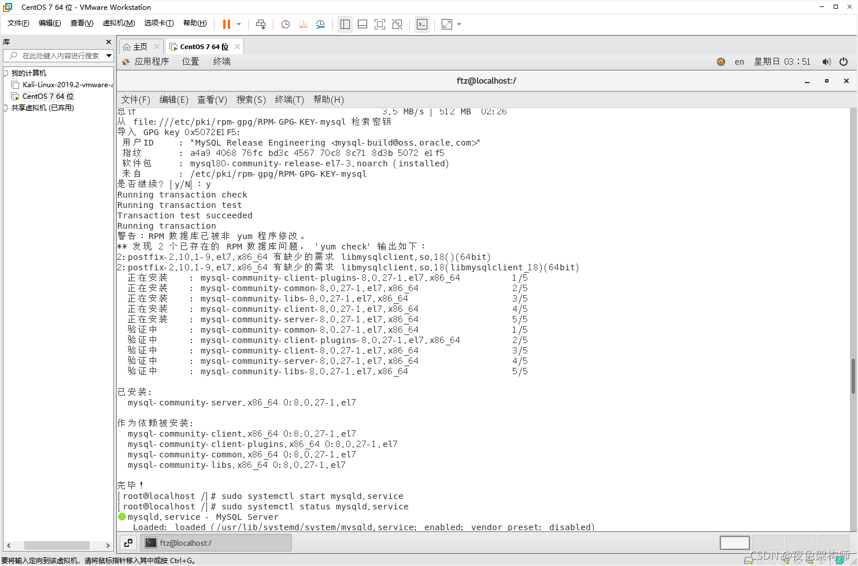Open the stretch guest dropdown arrow
This screenshot has width=858, height=566.
click(459, 24)
